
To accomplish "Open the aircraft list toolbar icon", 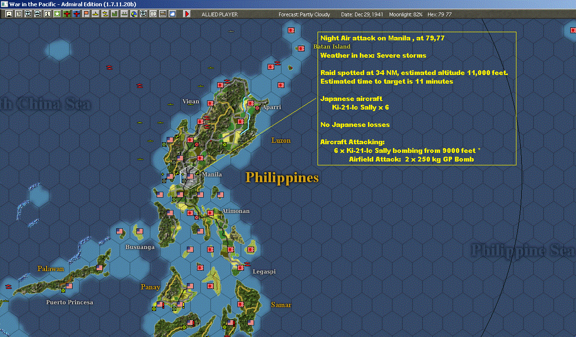I will (28, 14).
